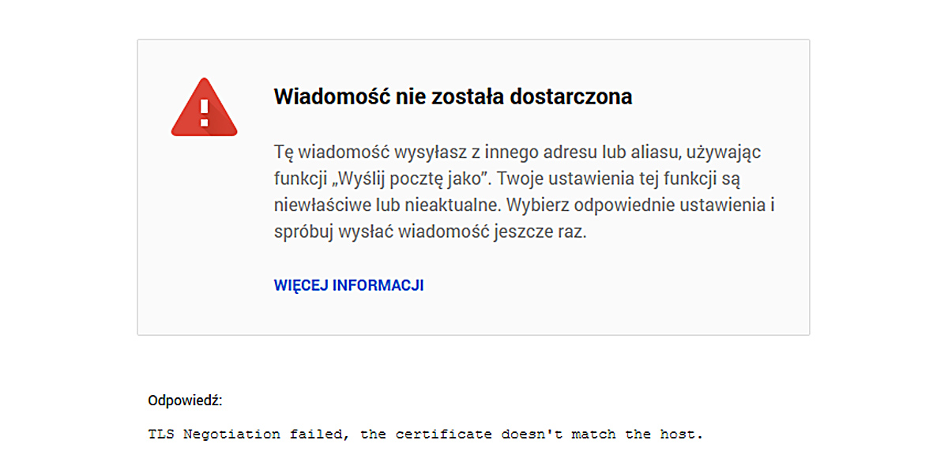Click the line starting "Tę wiadomość wysyłasz"
This screenshot has height=474, width=948.
click(517, 151)
